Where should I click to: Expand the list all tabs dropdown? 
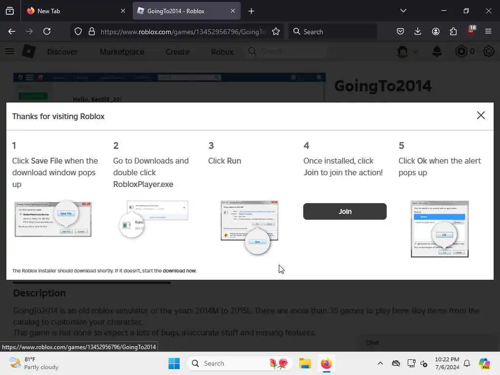coord(403,11)
